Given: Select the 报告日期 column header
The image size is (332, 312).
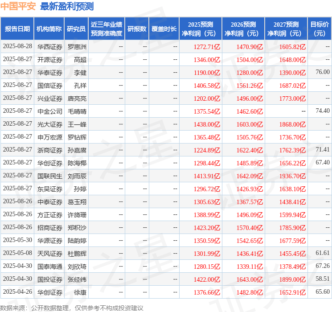Looking at the screenshot, I should click(17, 29).
